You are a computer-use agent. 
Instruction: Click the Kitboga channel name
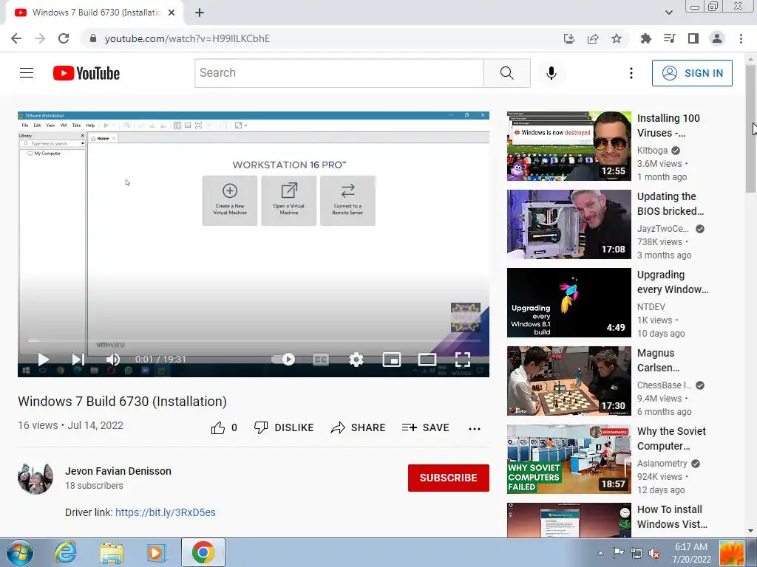coord(652,151)
